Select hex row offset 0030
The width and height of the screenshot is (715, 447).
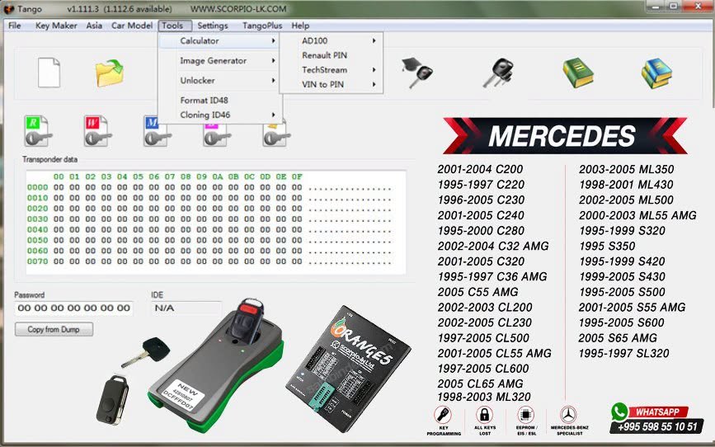click(37, 219)
